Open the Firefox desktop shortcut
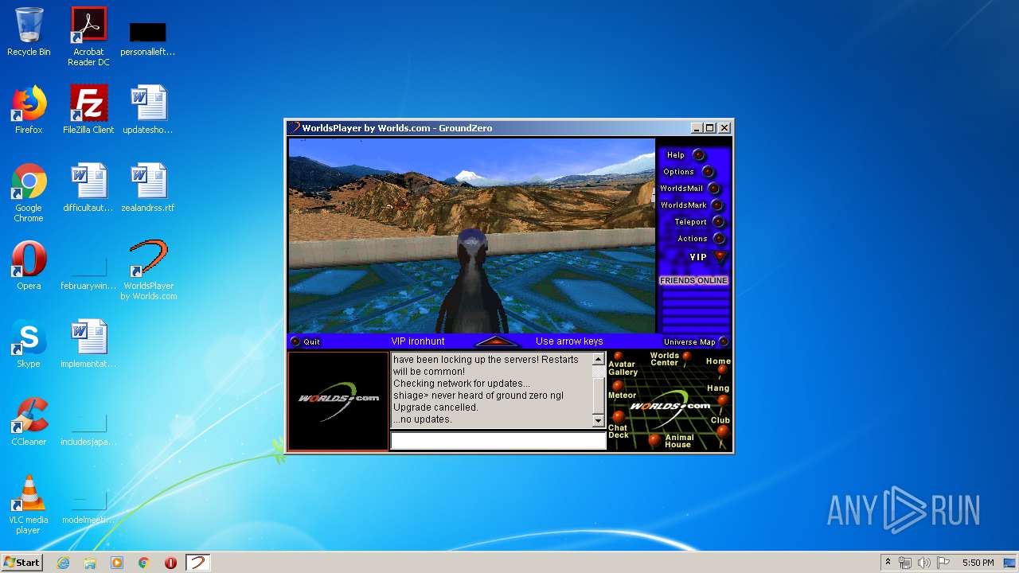 coord(29,110)
